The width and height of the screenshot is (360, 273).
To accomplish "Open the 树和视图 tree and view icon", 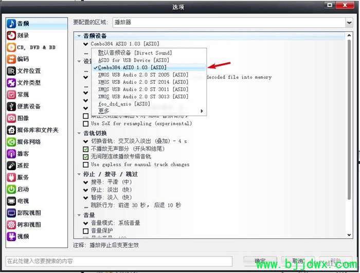I will click(11, 225).
